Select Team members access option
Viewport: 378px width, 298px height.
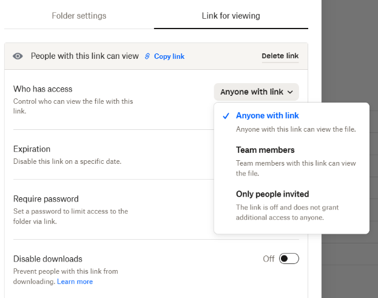point(265,150)
